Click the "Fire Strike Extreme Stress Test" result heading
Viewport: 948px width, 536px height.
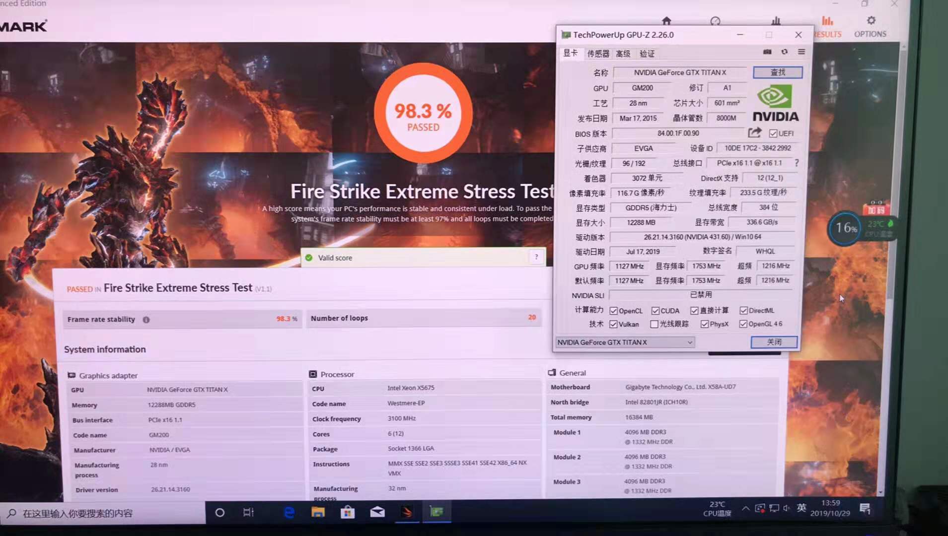point(178,288)
